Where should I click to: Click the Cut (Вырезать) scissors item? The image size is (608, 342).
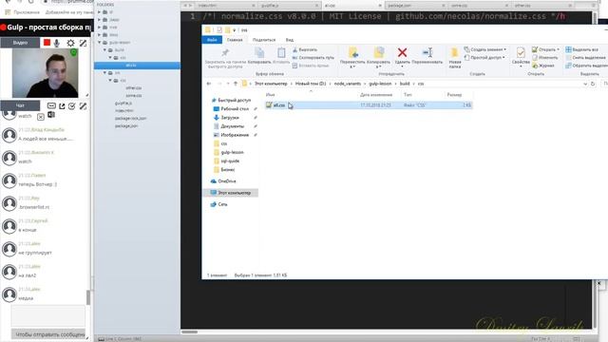[x=305, y=49]
